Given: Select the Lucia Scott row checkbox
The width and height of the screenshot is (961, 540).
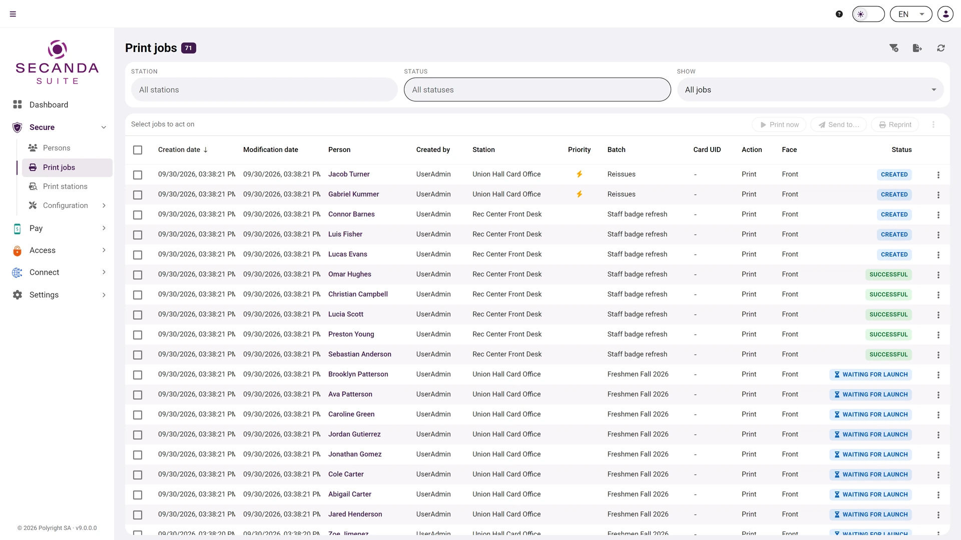Looking at the screenshot, I should (x=138, y=315).
